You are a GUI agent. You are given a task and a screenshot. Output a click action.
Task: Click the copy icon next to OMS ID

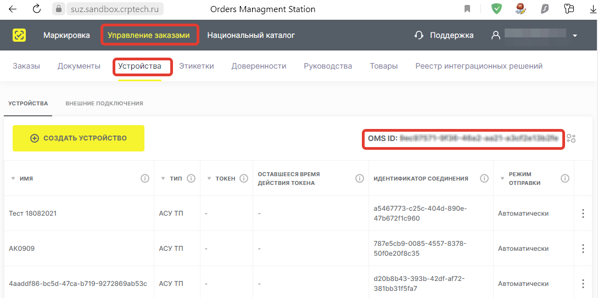pos(571,138)
